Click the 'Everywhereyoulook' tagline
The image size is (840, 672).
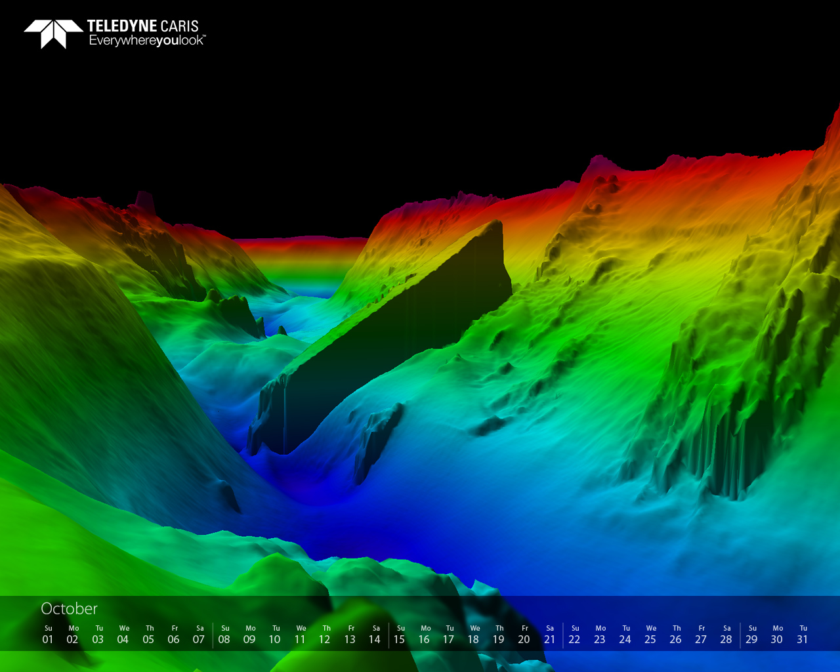coord(147,41)
